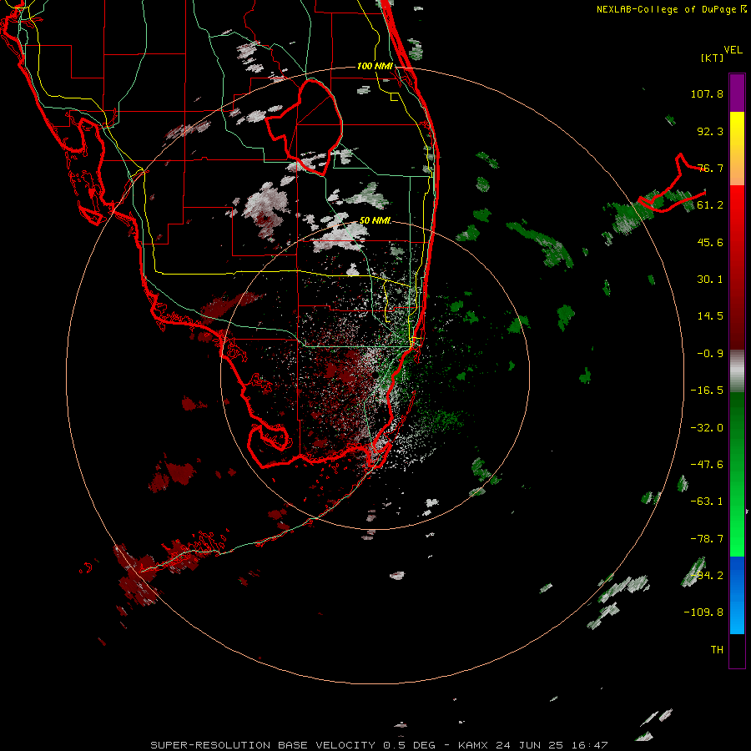751x751 pixels.
Task: Click the 50 NMI range ring label
Action: 375,220
